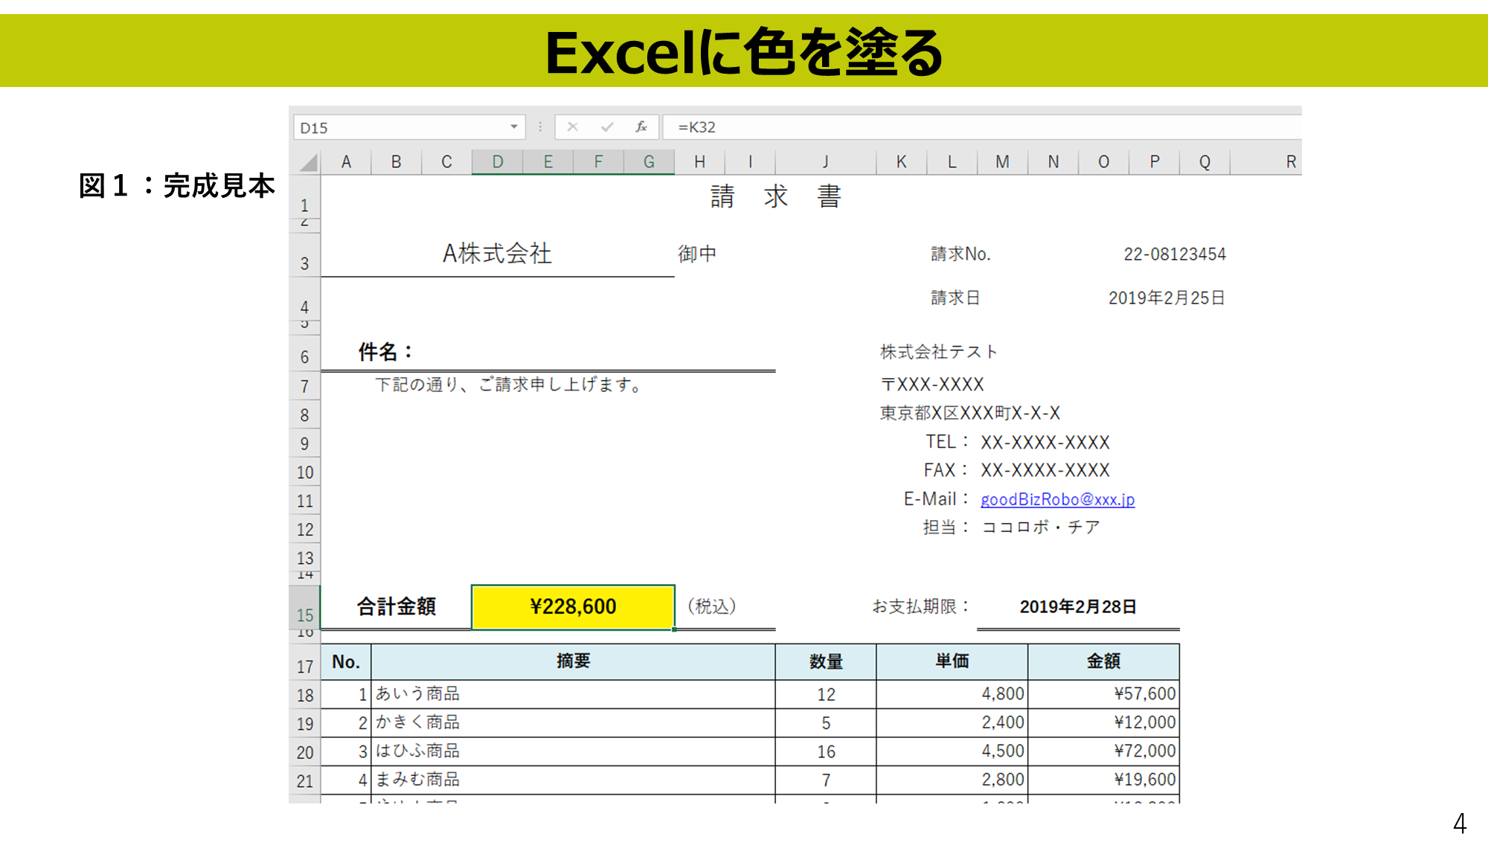Select column A header
This screenshot has width=1488, height=860.
[346, 162]
